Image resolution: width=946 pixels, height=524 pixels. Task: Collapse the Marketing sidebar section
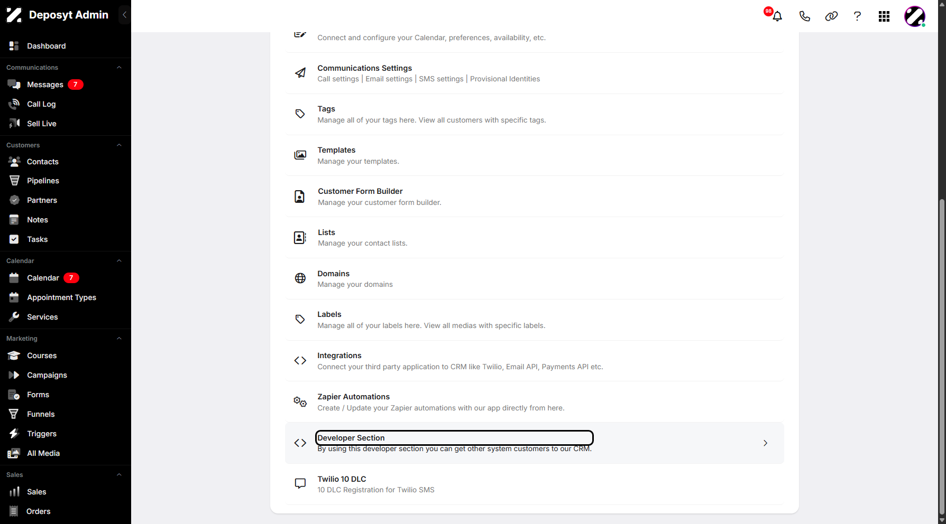tap(119, 339)
